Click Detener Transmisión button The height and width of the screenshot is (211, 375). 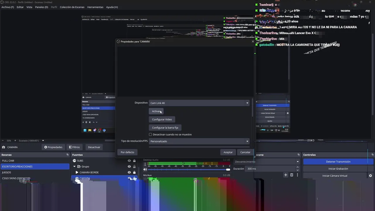pos(338,161)
